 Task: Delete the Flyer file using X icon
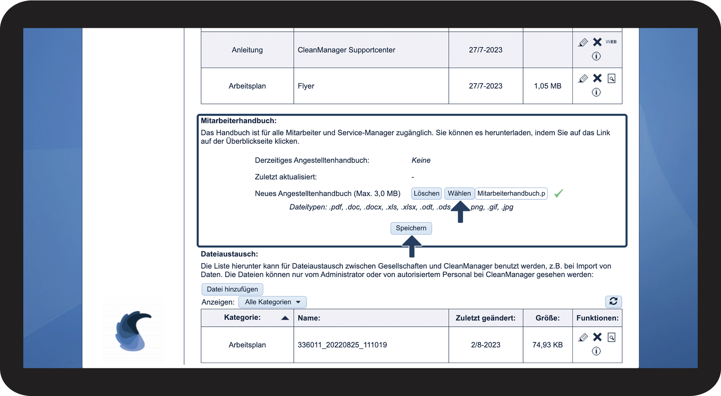click(x=597, y=78)
